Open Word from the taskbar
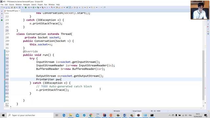The height and width of the screenshot is (118, 210). click(125, 115)
